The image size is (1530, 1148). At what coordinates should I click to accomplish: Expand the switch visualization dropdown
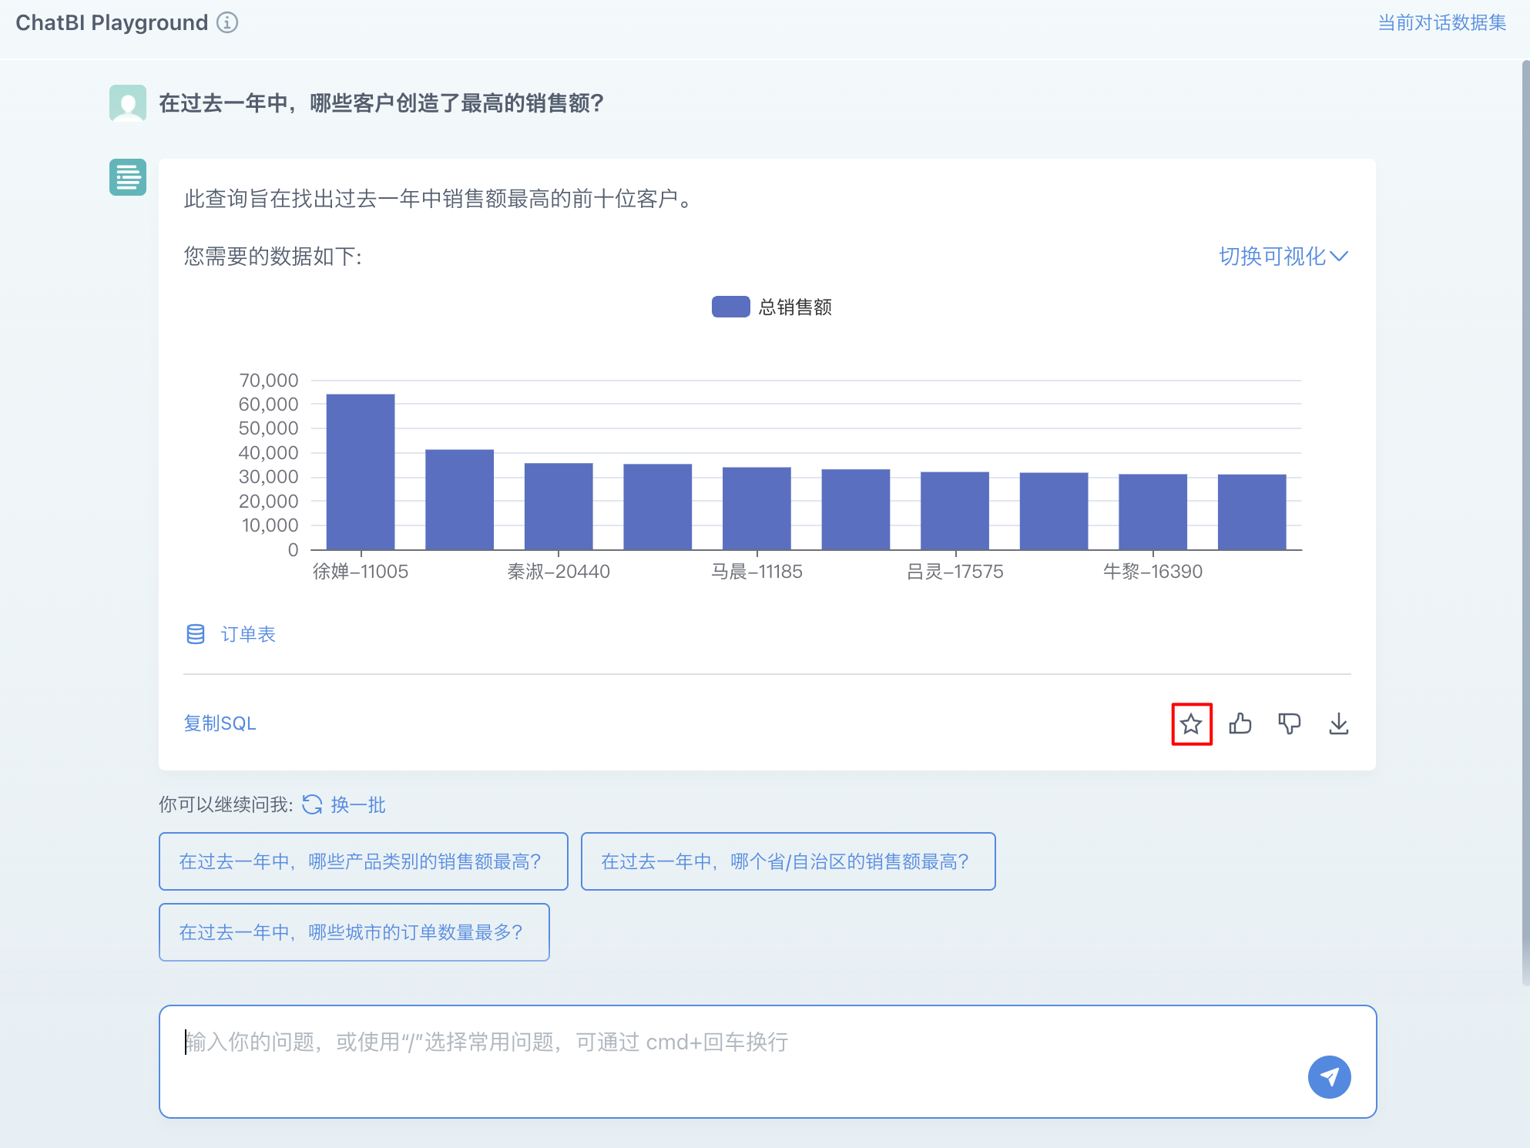coord(1283,257)
